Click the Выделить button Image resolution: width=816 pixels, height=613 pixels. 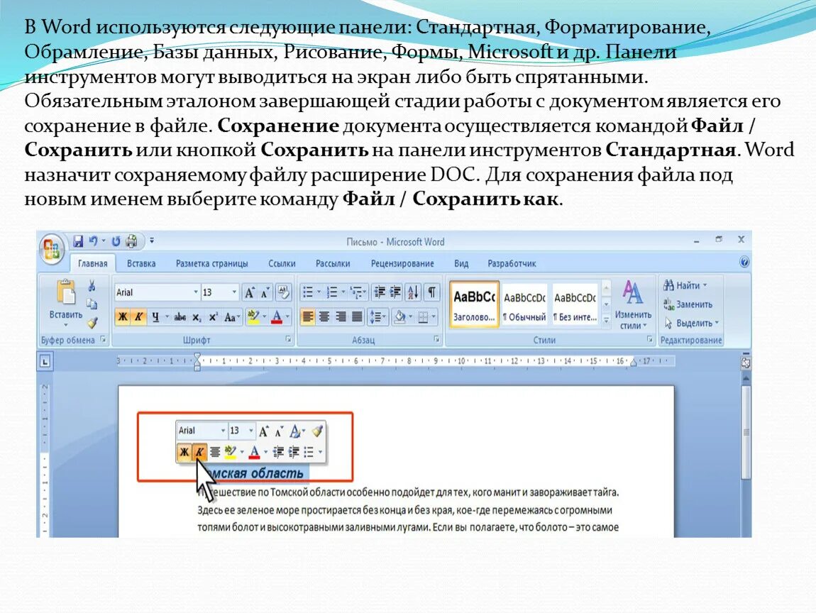coord(691,323)
